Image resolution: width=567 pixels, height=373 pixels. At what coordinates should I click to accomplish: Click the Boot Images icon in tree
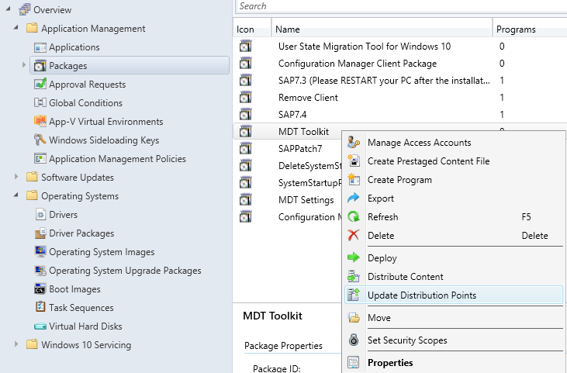pyautogui.click(x=40, y=289)
